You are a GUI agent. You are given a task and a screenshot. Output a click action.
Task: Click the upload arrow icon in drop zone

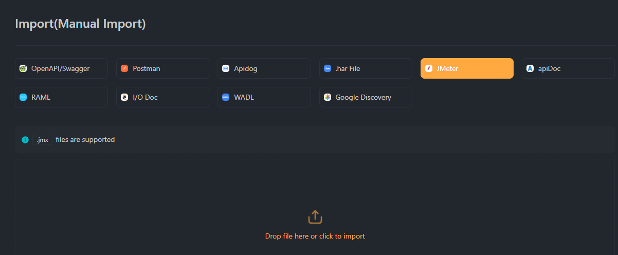click(315, 217)
